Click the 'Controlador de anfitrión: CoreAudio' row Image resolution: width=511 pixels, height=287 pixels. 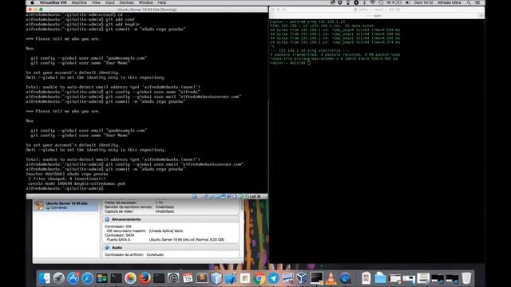click(134, 254)
